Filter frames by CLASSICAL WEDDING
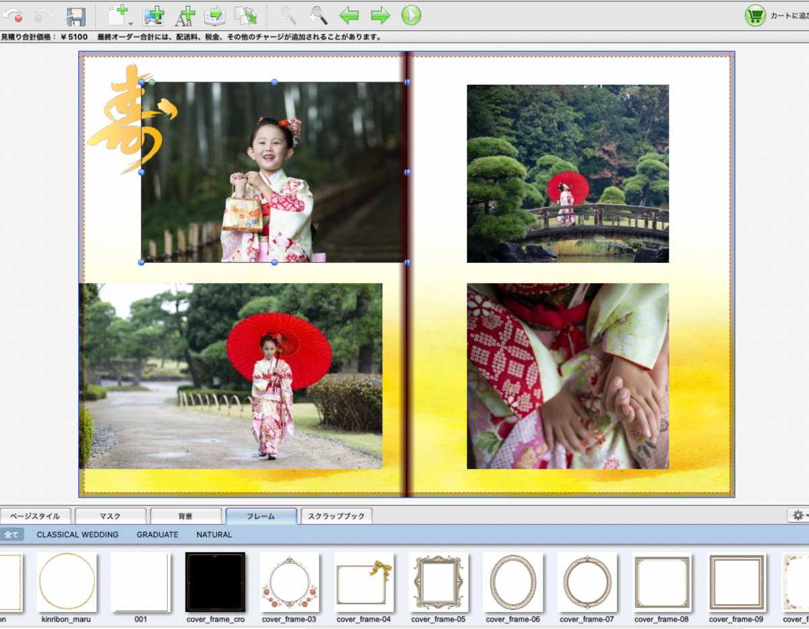 (x=78, y=535)
